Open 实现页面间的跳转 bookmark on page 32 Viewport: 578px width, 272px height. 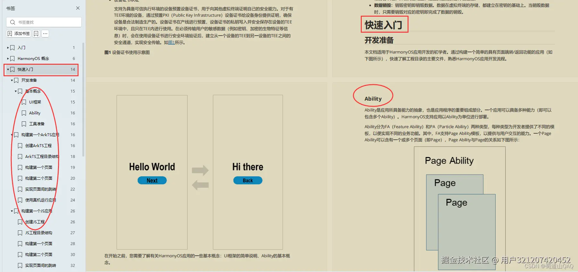[41, 266]
